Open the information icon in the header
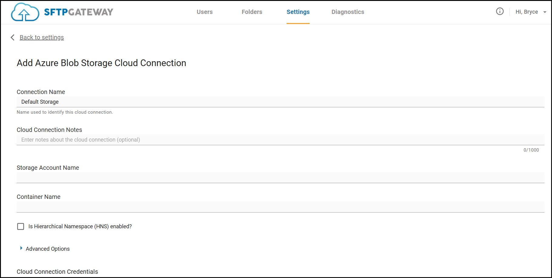This screenshot has height=278, width=552. [x=500, y=12]
